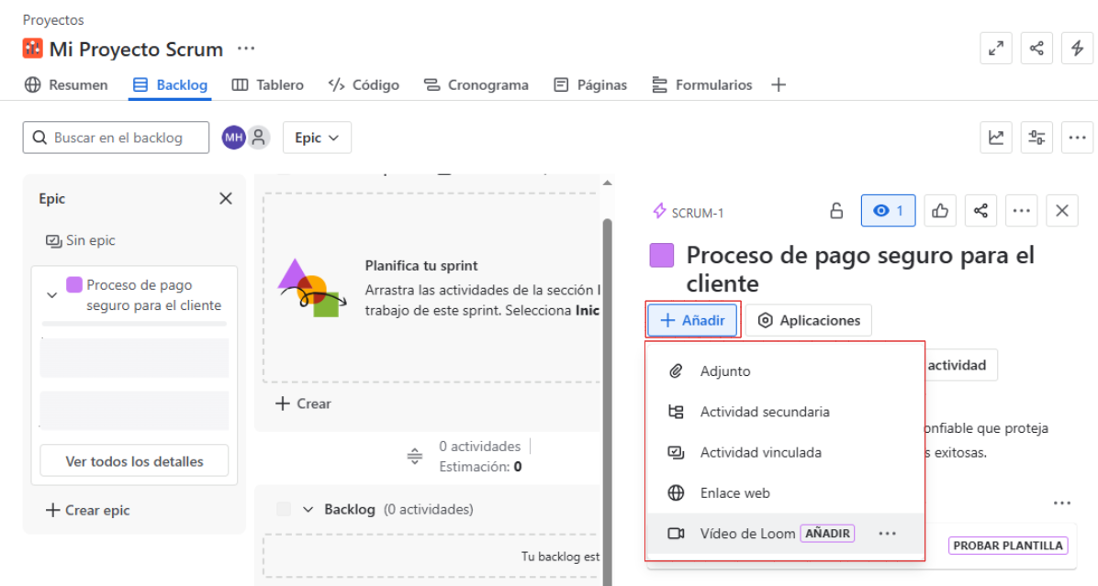Collapse the Backlog section chevron
The height and width of the screenshot is (586, 1098).
coord(308,509)
